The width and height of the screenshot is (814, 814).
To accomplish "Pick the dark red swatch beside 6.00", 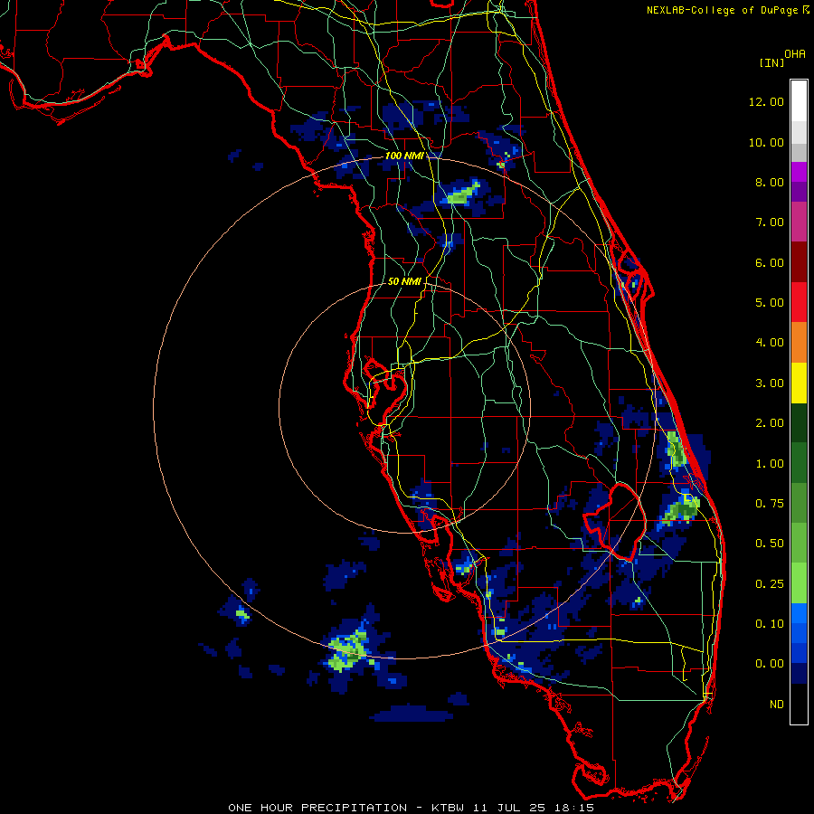I will pyautogui.click(x=799, y=262).
